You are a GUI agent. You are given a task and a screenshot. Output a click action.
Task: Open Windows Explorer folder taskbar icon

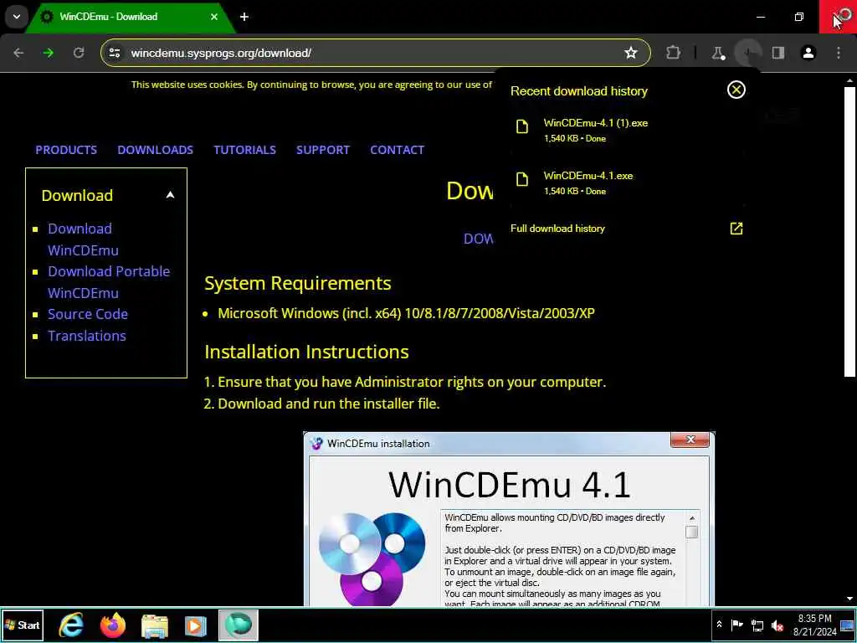155,625
